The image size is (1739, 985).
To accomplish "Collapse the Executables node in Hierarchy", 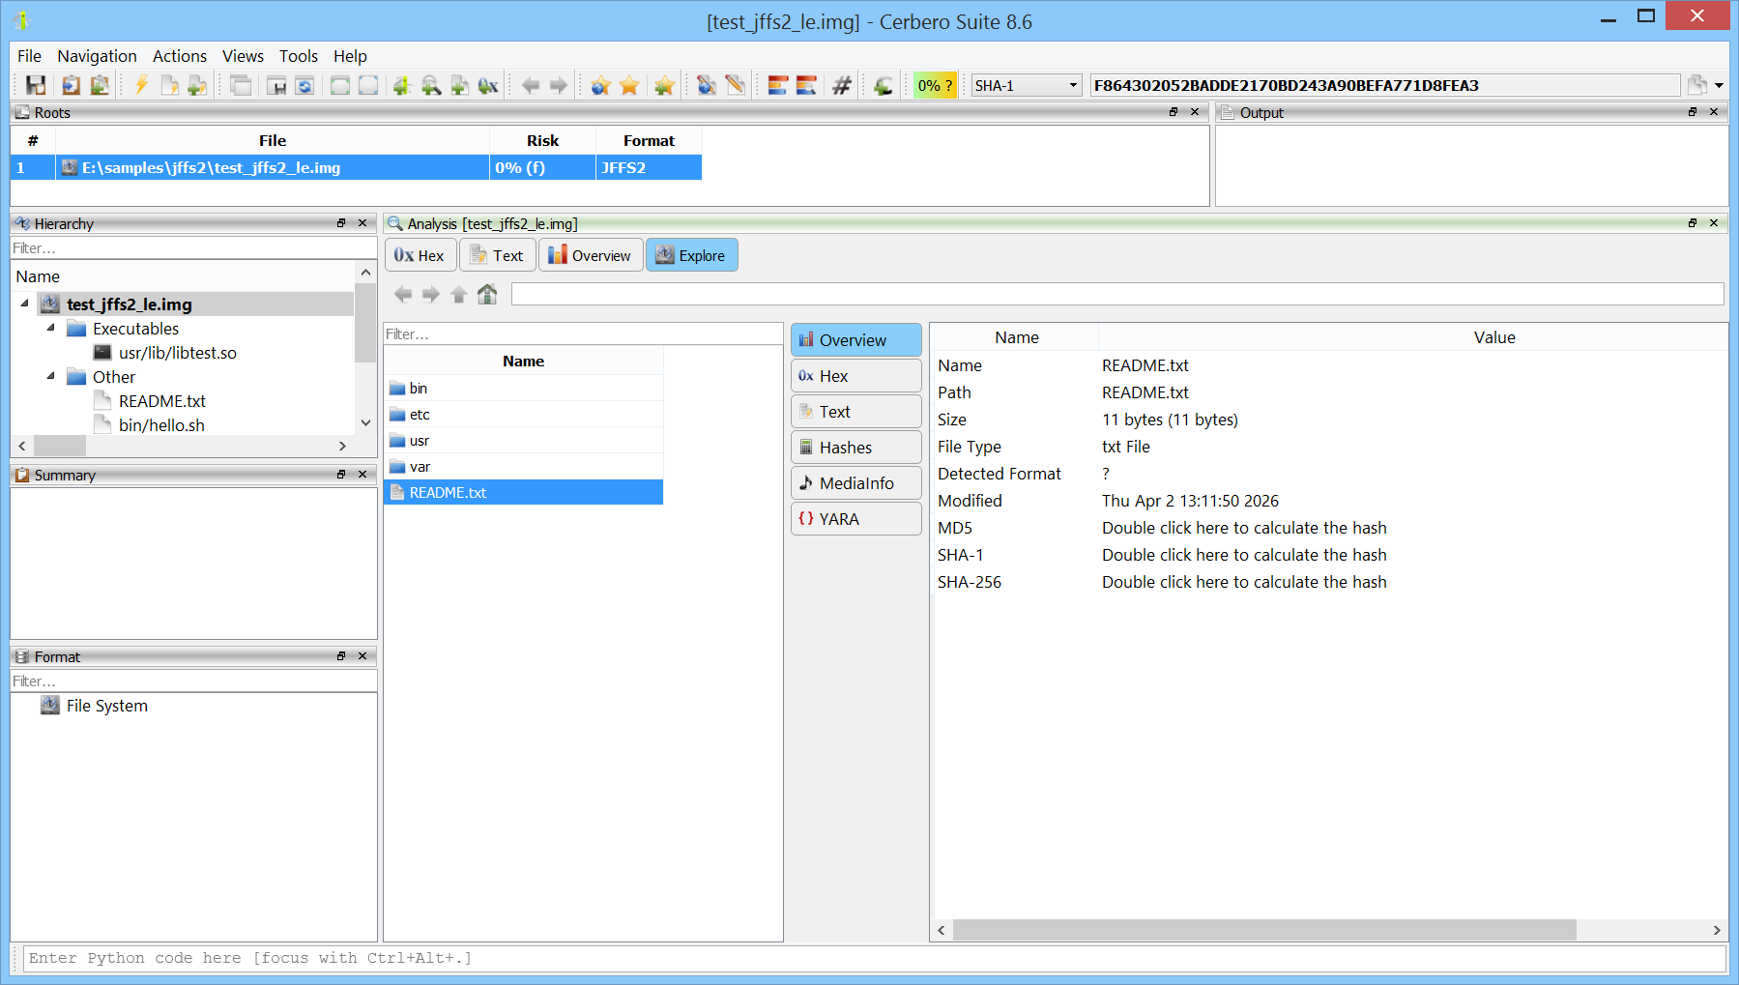I will (x=51, y=329).
